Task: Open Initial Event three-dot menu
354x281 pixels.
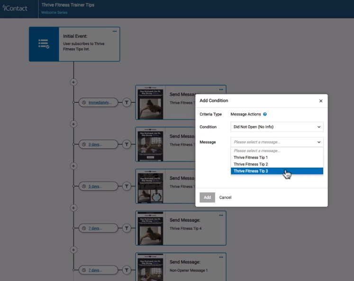Action: click(x=115, y=31)
